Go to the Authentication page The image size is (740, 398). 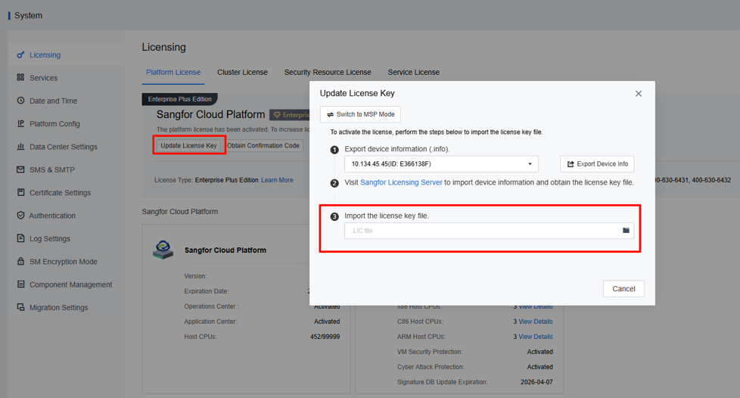pyautogui.click(x=52, y=216)
